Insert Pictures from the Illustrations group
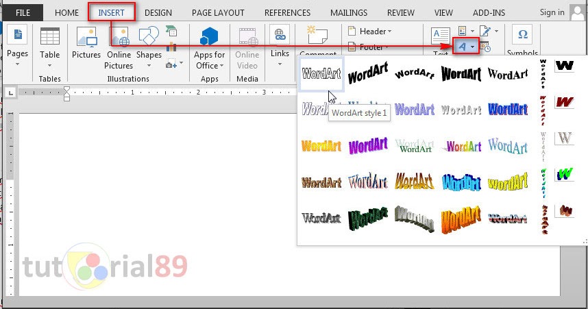The width and height of the screenshot is (588, 309). [x=86, y=43]
